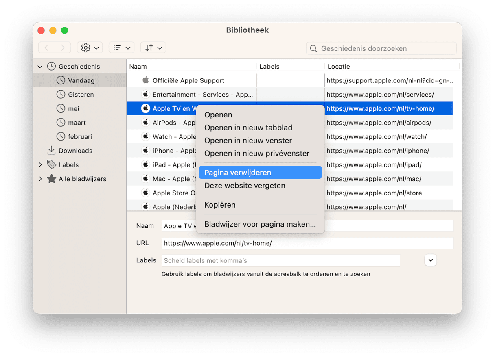
Task: Select februari in the history sidebar
Action: (80, 136)
